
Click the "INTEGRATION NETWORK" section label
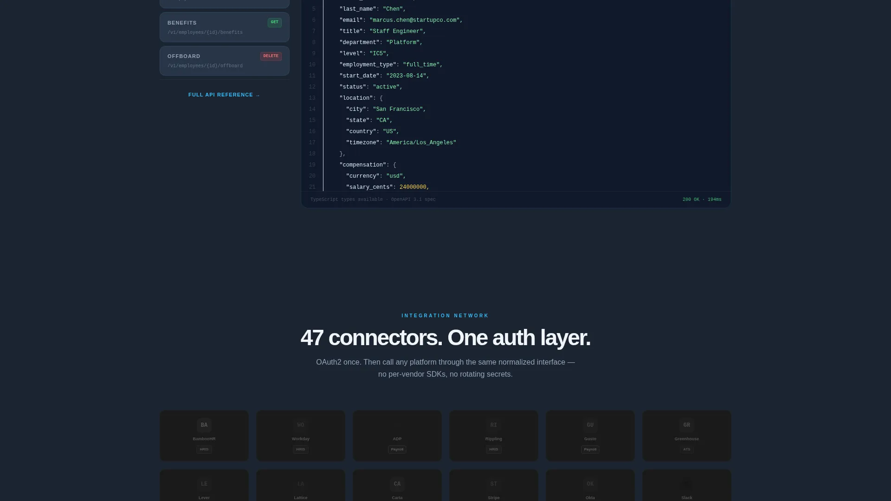click(x=445, y=316)
